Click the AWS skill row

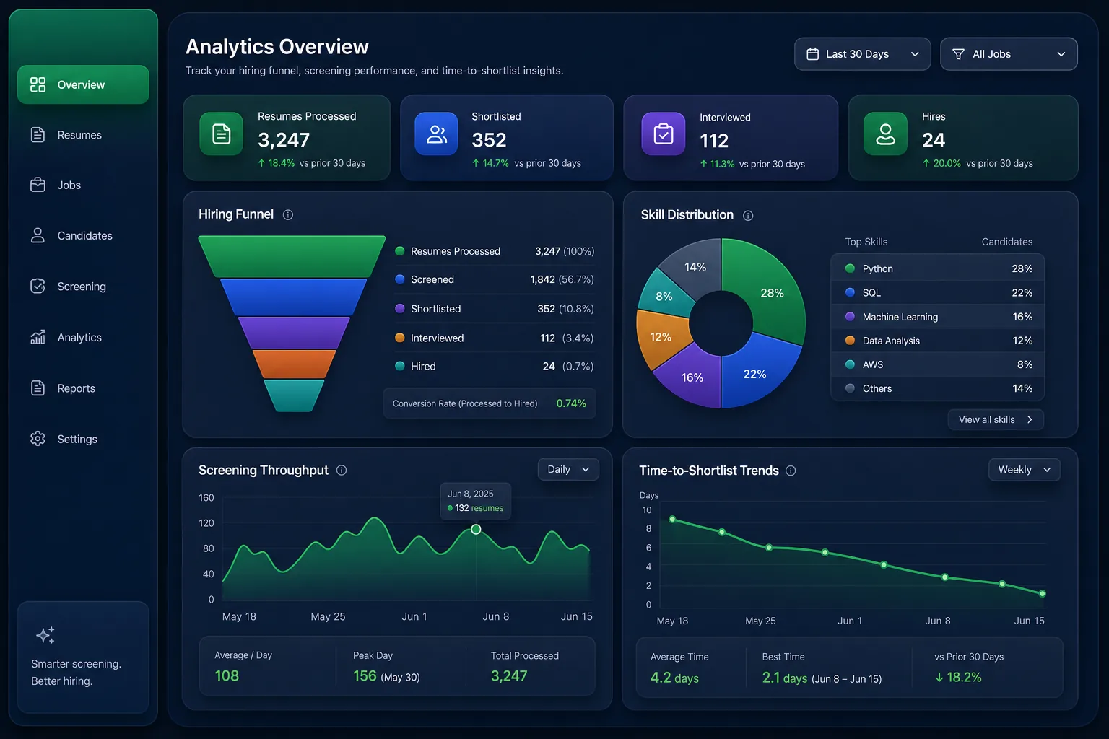[937, 364]
